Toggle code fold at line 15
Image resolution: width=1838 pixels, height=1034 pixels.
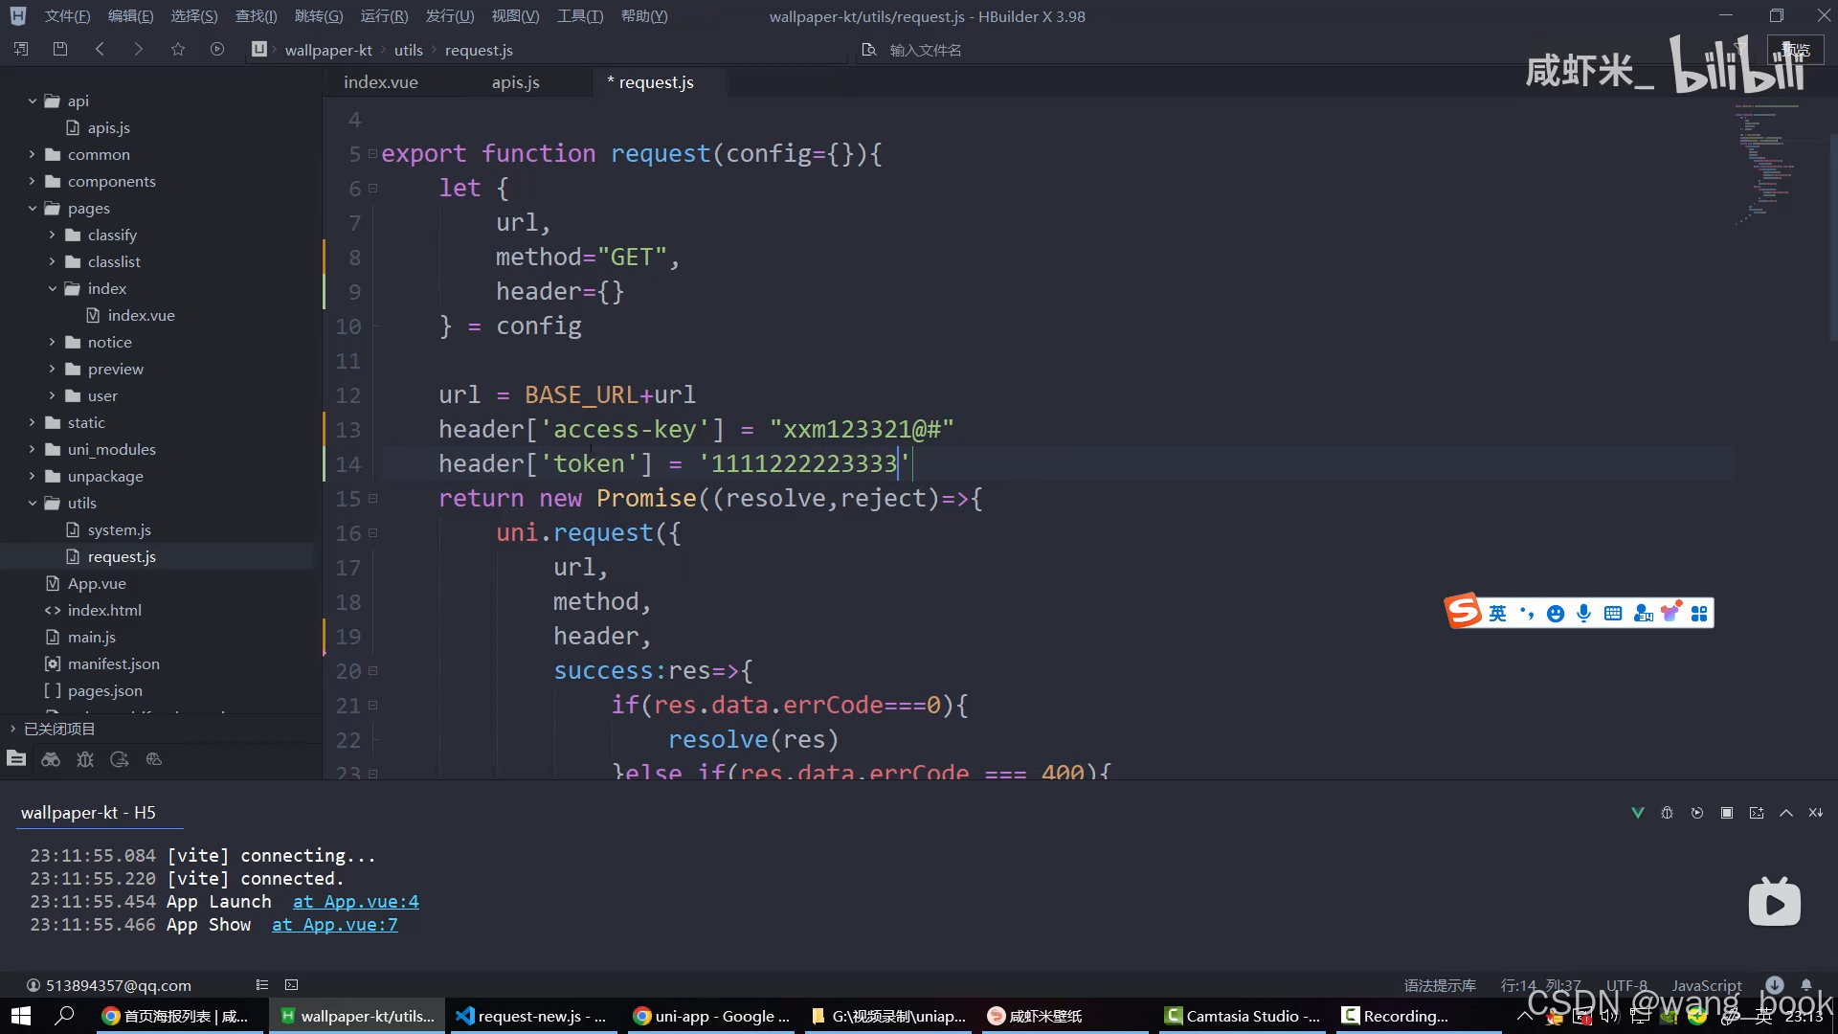point(373,499)
